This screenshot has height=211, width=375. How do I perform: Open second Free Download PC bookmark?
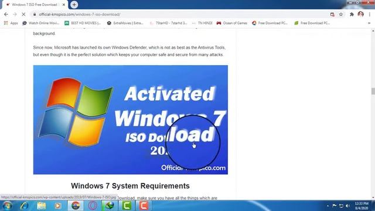312,23
